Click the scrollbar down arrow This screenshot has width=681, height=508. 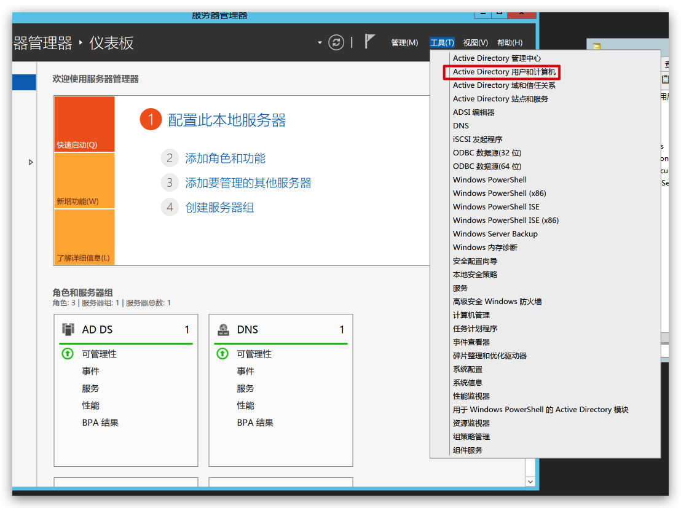point(531,482)
